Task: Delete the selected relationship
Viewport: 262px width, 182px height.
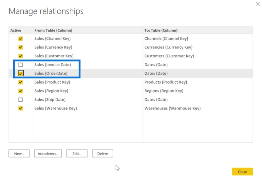Action: coord(103,154)
